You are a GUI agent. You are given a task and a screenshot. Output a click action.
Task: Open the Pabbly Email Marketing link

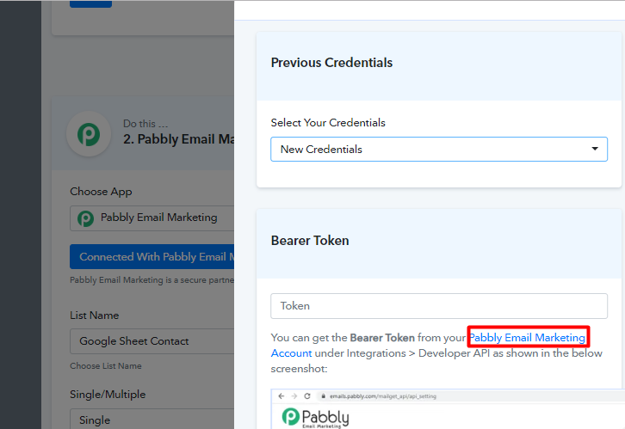click(528, 338)
